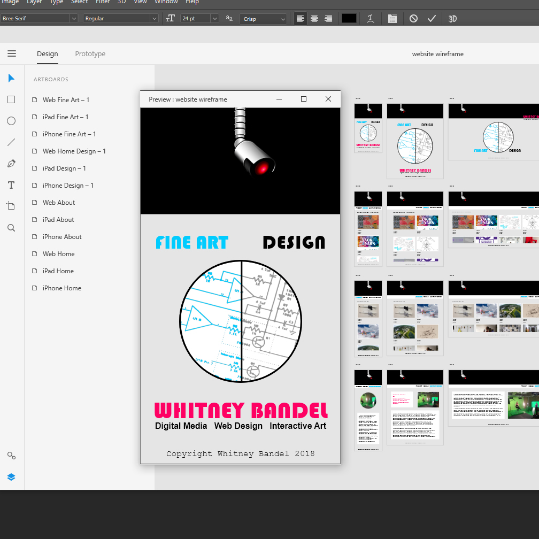Select the Rectangle tool in sidebar

(x=11, y=99)
